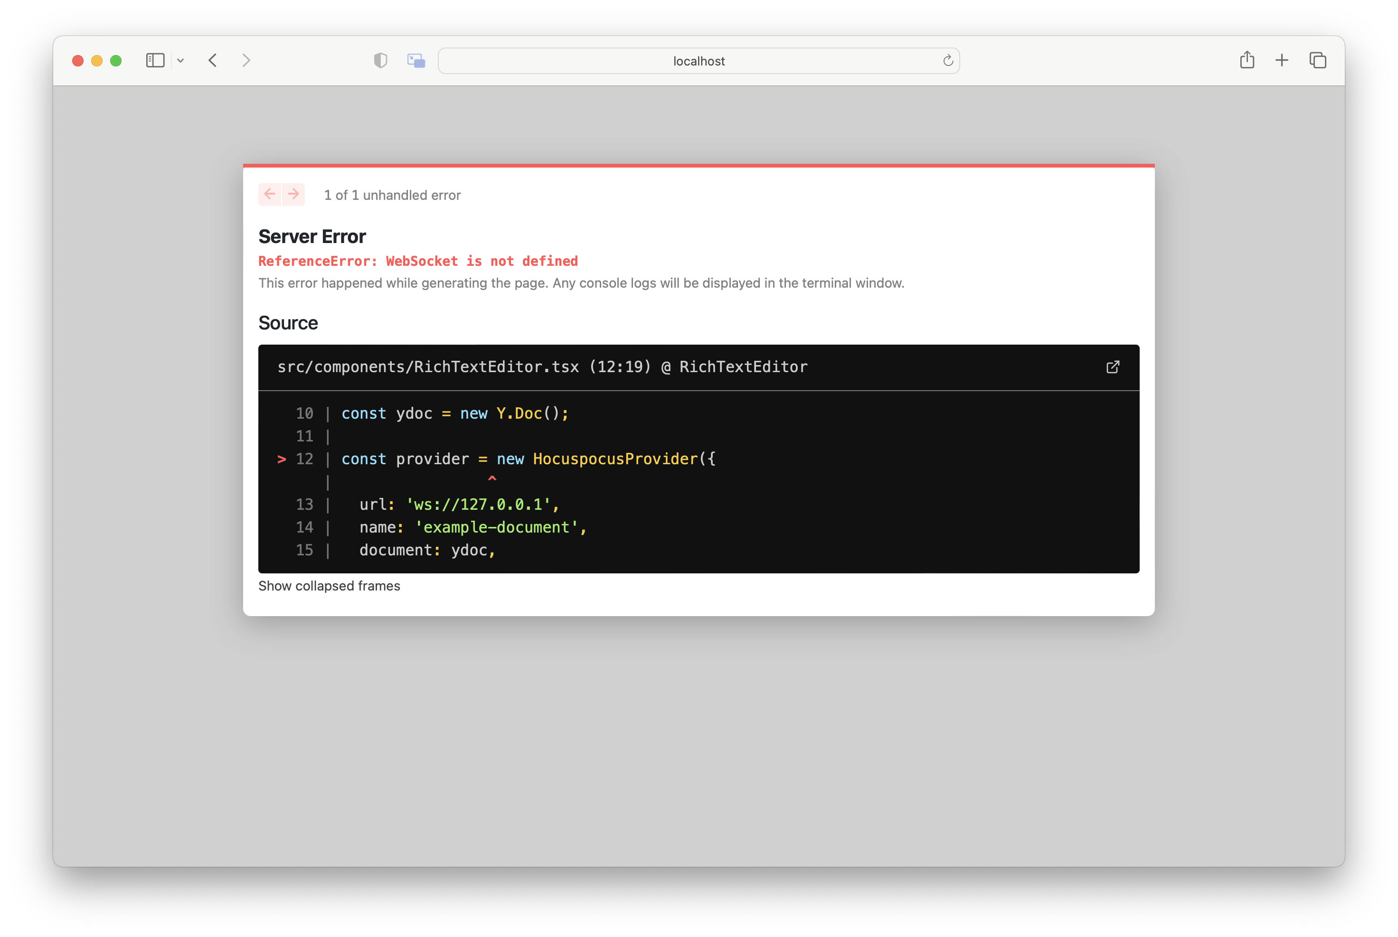The height and width of the screenshot is (937, 1398).
Task: Activate the picture-in-picture extension icon
Action: pos(416,60)
